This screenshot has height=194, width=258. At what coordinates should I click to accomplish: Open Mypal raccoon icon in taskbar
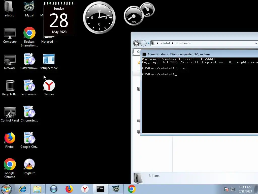116,189
